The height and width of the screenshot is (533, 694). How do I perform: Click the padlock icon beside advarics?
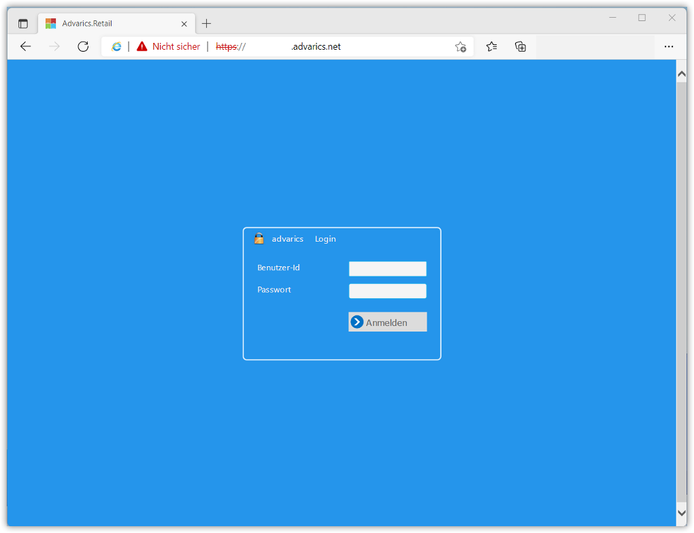coord(259,239)
